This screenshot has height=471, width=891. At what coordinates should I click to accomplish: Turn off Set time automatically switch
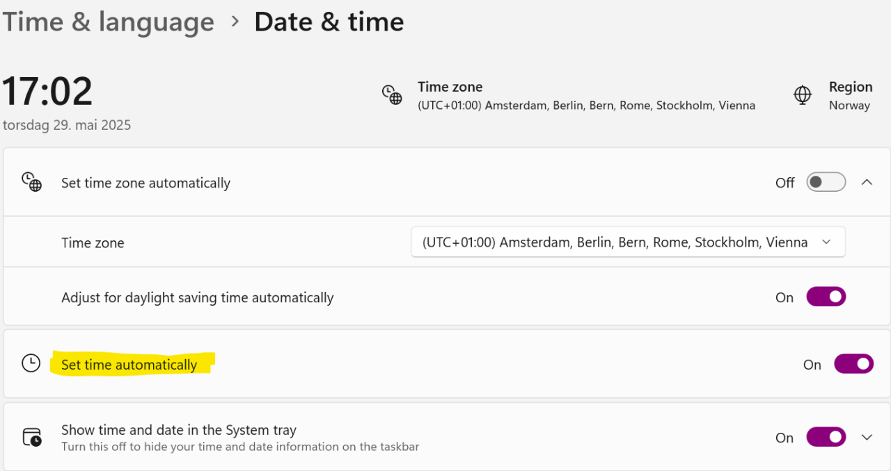853,364
